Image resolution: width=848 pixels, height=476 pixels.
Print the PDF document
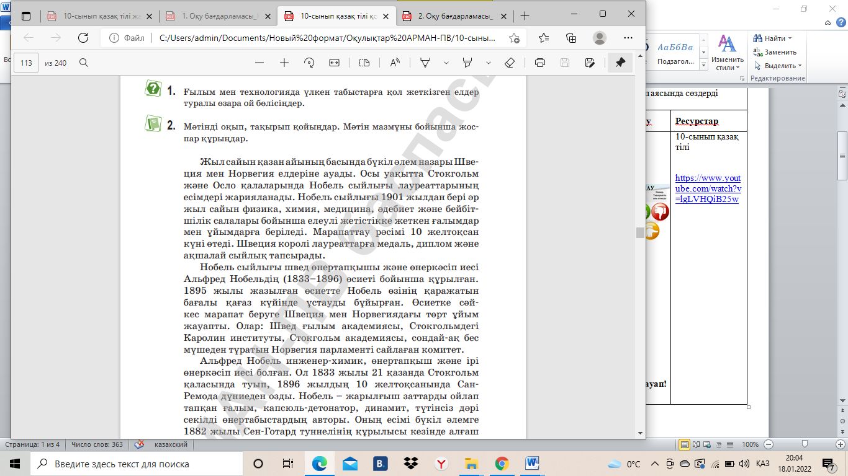pyautogui.click(x=540, y=63)
